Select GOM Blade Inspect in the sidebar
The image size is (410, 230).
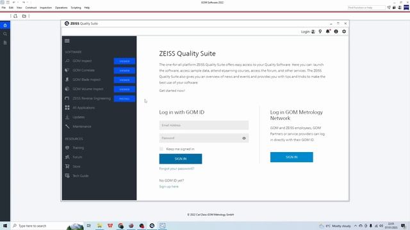click(x=86, y=79)
